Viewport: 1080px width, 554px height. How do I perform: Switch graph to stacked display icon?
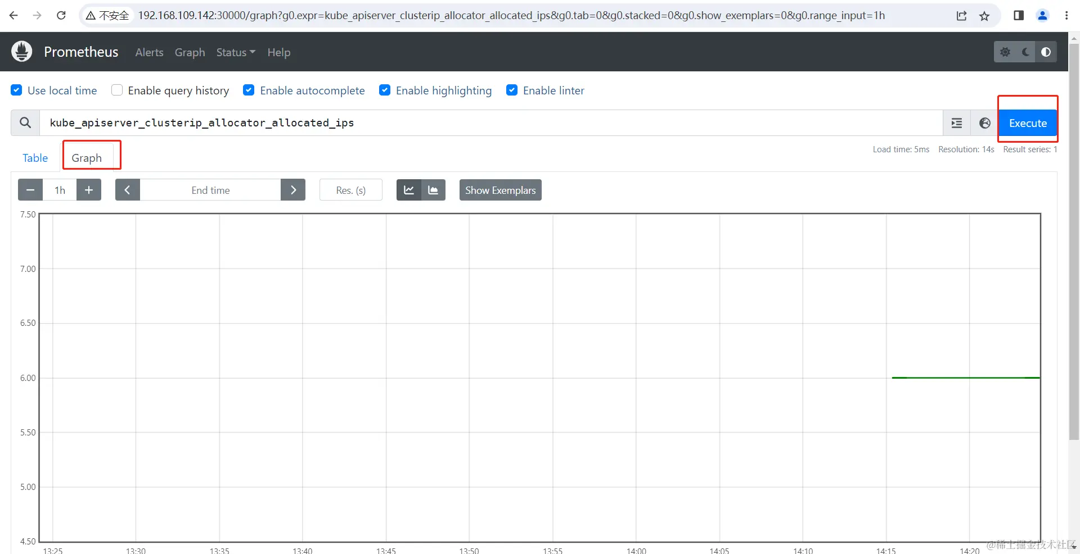click(x=433, y=190)
